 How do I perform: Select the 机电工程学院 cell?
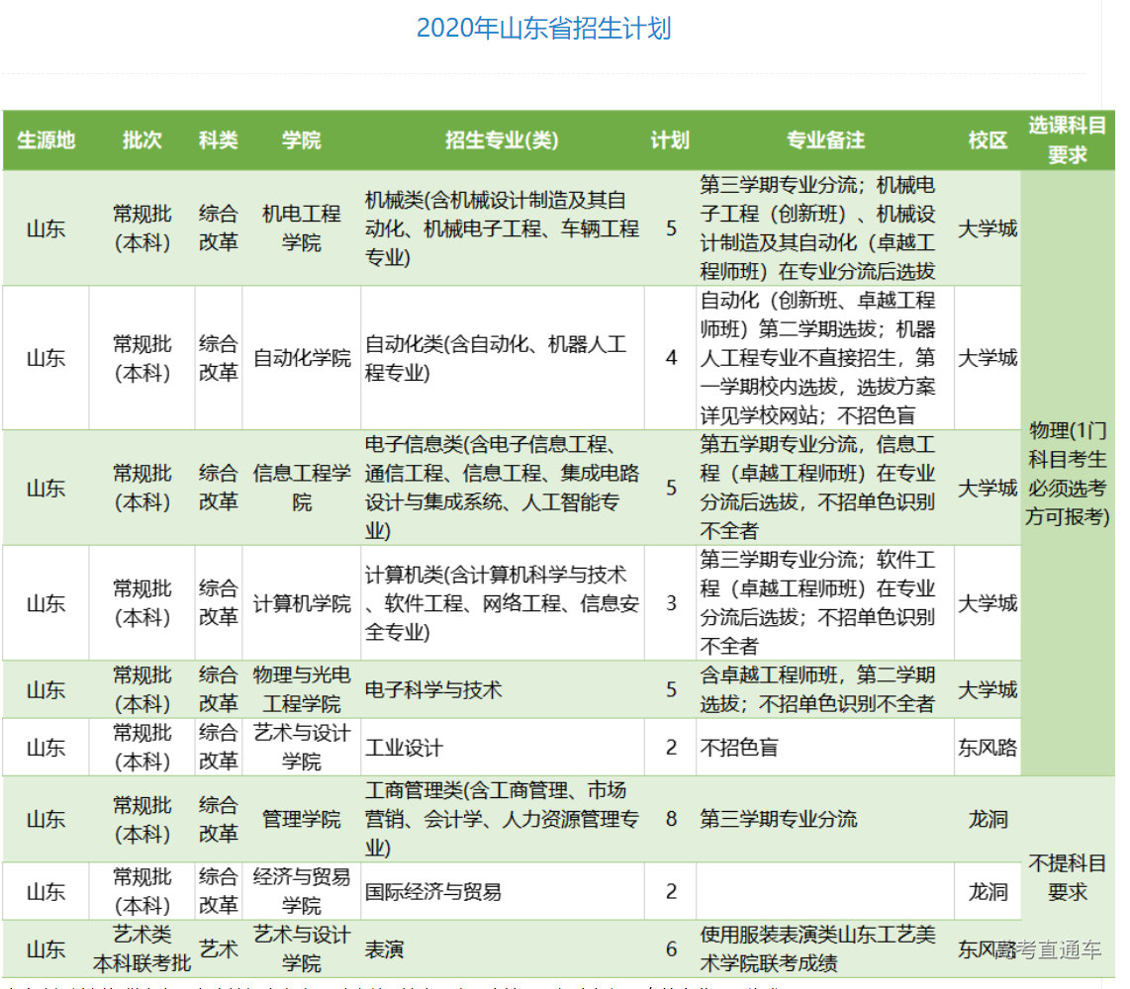(x=301, y=228)
